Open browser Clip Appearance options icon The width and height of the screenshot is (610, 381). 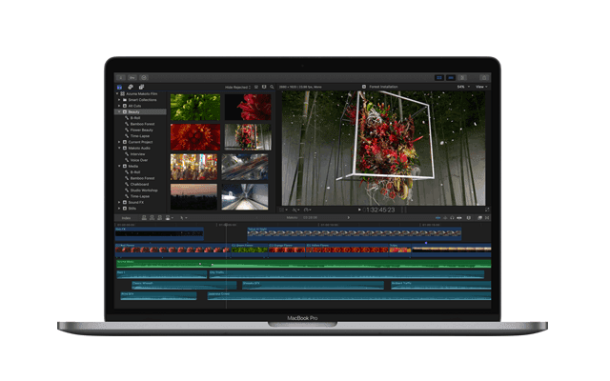pyautogui.click(x=264, y=87)
